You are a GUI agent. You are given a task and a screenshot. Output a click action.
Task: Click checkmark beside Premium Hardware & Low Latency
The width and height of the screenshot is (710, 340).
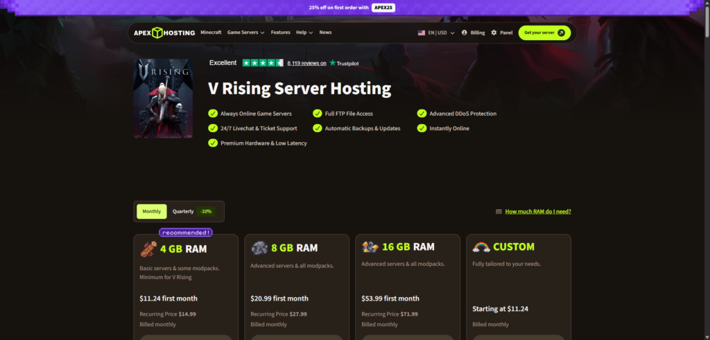coord(212,143)
